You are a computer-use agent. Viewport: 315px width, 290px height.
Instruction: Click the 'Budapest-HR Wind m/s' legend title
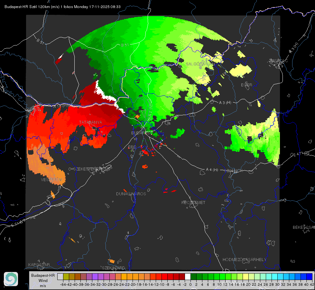(43, 280)
